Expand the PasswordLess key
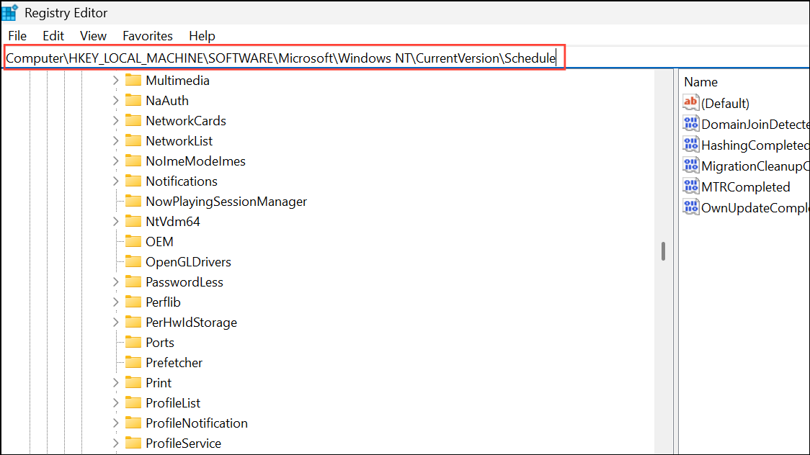 coord(116,282)
